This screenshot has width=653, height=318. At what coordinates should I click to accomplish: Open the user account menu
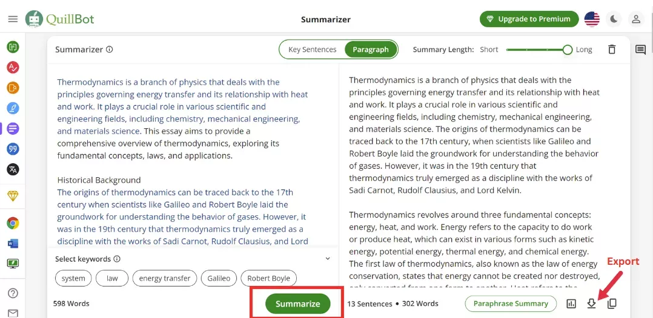pos(636,19)
